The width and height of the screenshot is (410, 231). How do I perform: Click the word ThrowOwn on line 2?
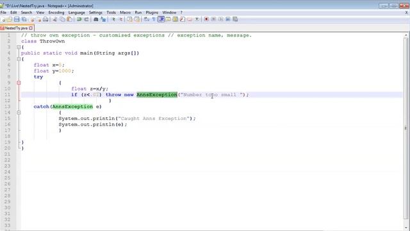53,41
